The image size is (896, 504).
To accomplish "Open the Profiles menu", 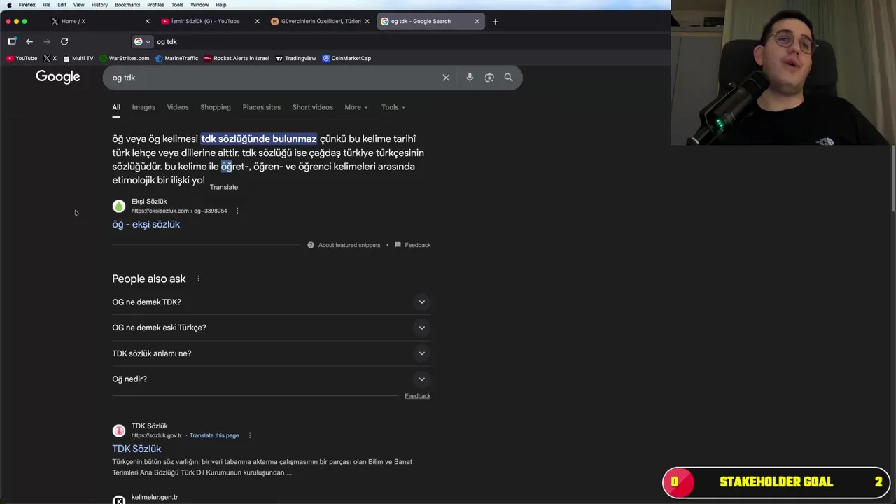I will [155, 5].
